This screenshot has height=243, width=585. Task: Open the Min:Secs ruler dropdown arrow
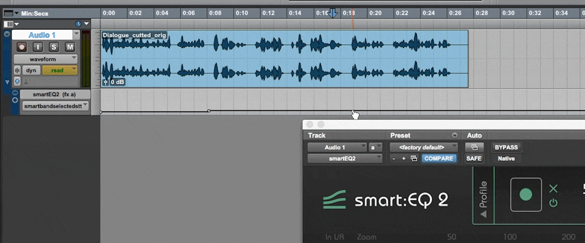[x=16, y=13]
